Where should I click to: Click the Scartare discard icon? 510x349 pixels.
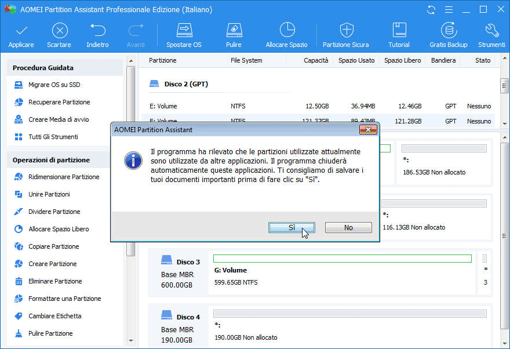[60, 31]
